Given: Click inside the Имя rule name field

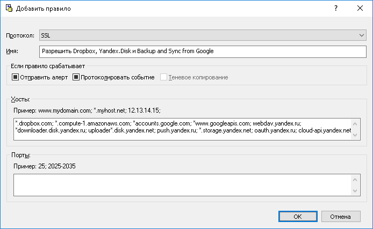Looking at the screenshot, I should click(x=203, y=51).
